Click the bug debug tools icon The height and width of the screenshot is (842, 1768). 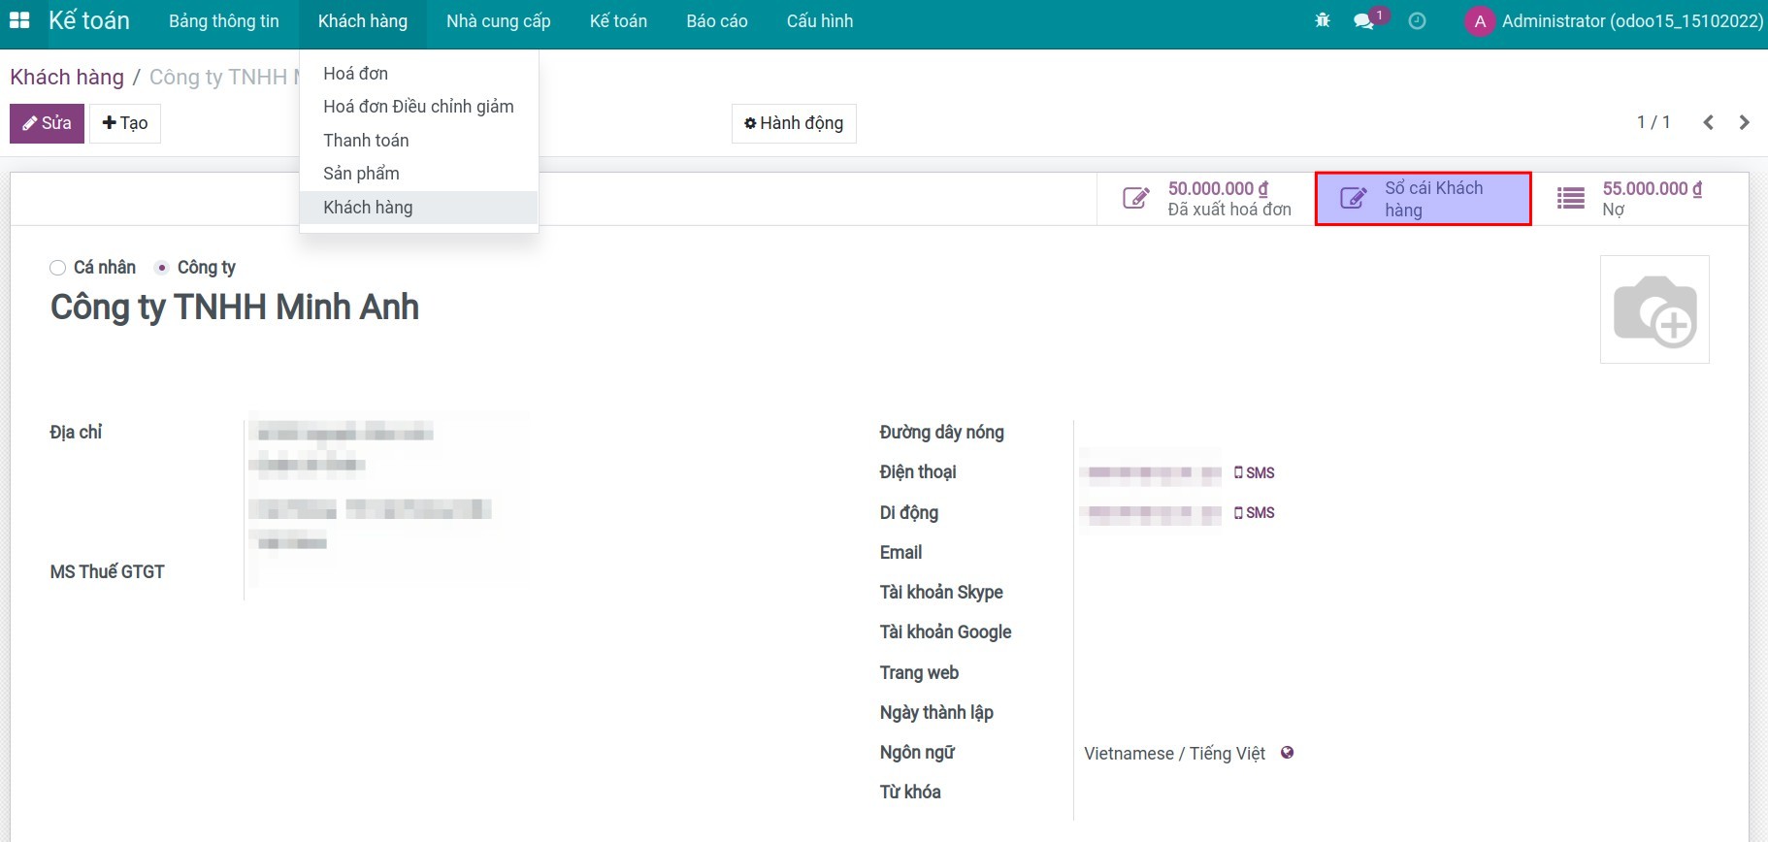tap(1322, 20)
